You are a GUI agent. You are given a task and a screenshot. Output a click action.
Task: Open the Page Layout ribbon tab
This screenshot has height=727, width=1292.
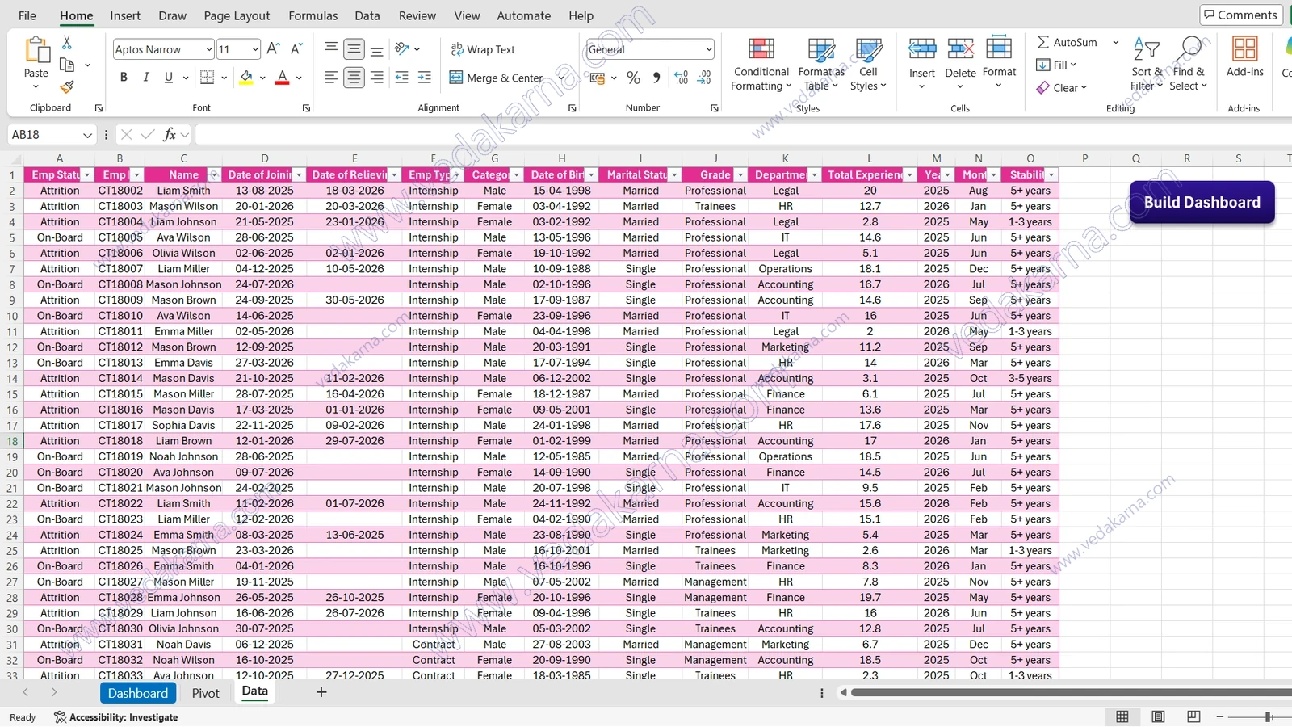[237, 15]
